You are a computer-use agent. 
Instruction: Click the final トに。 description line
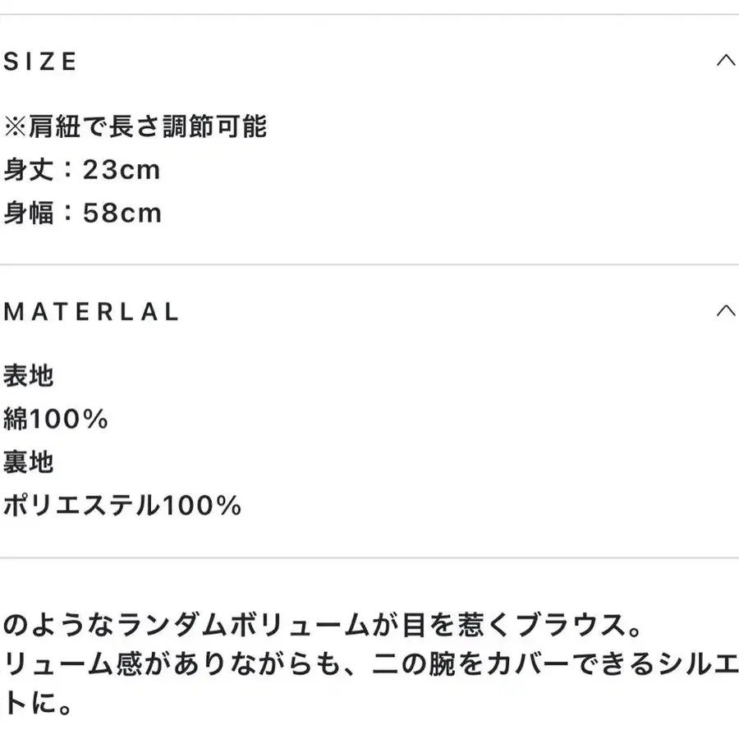click(37, 703)
